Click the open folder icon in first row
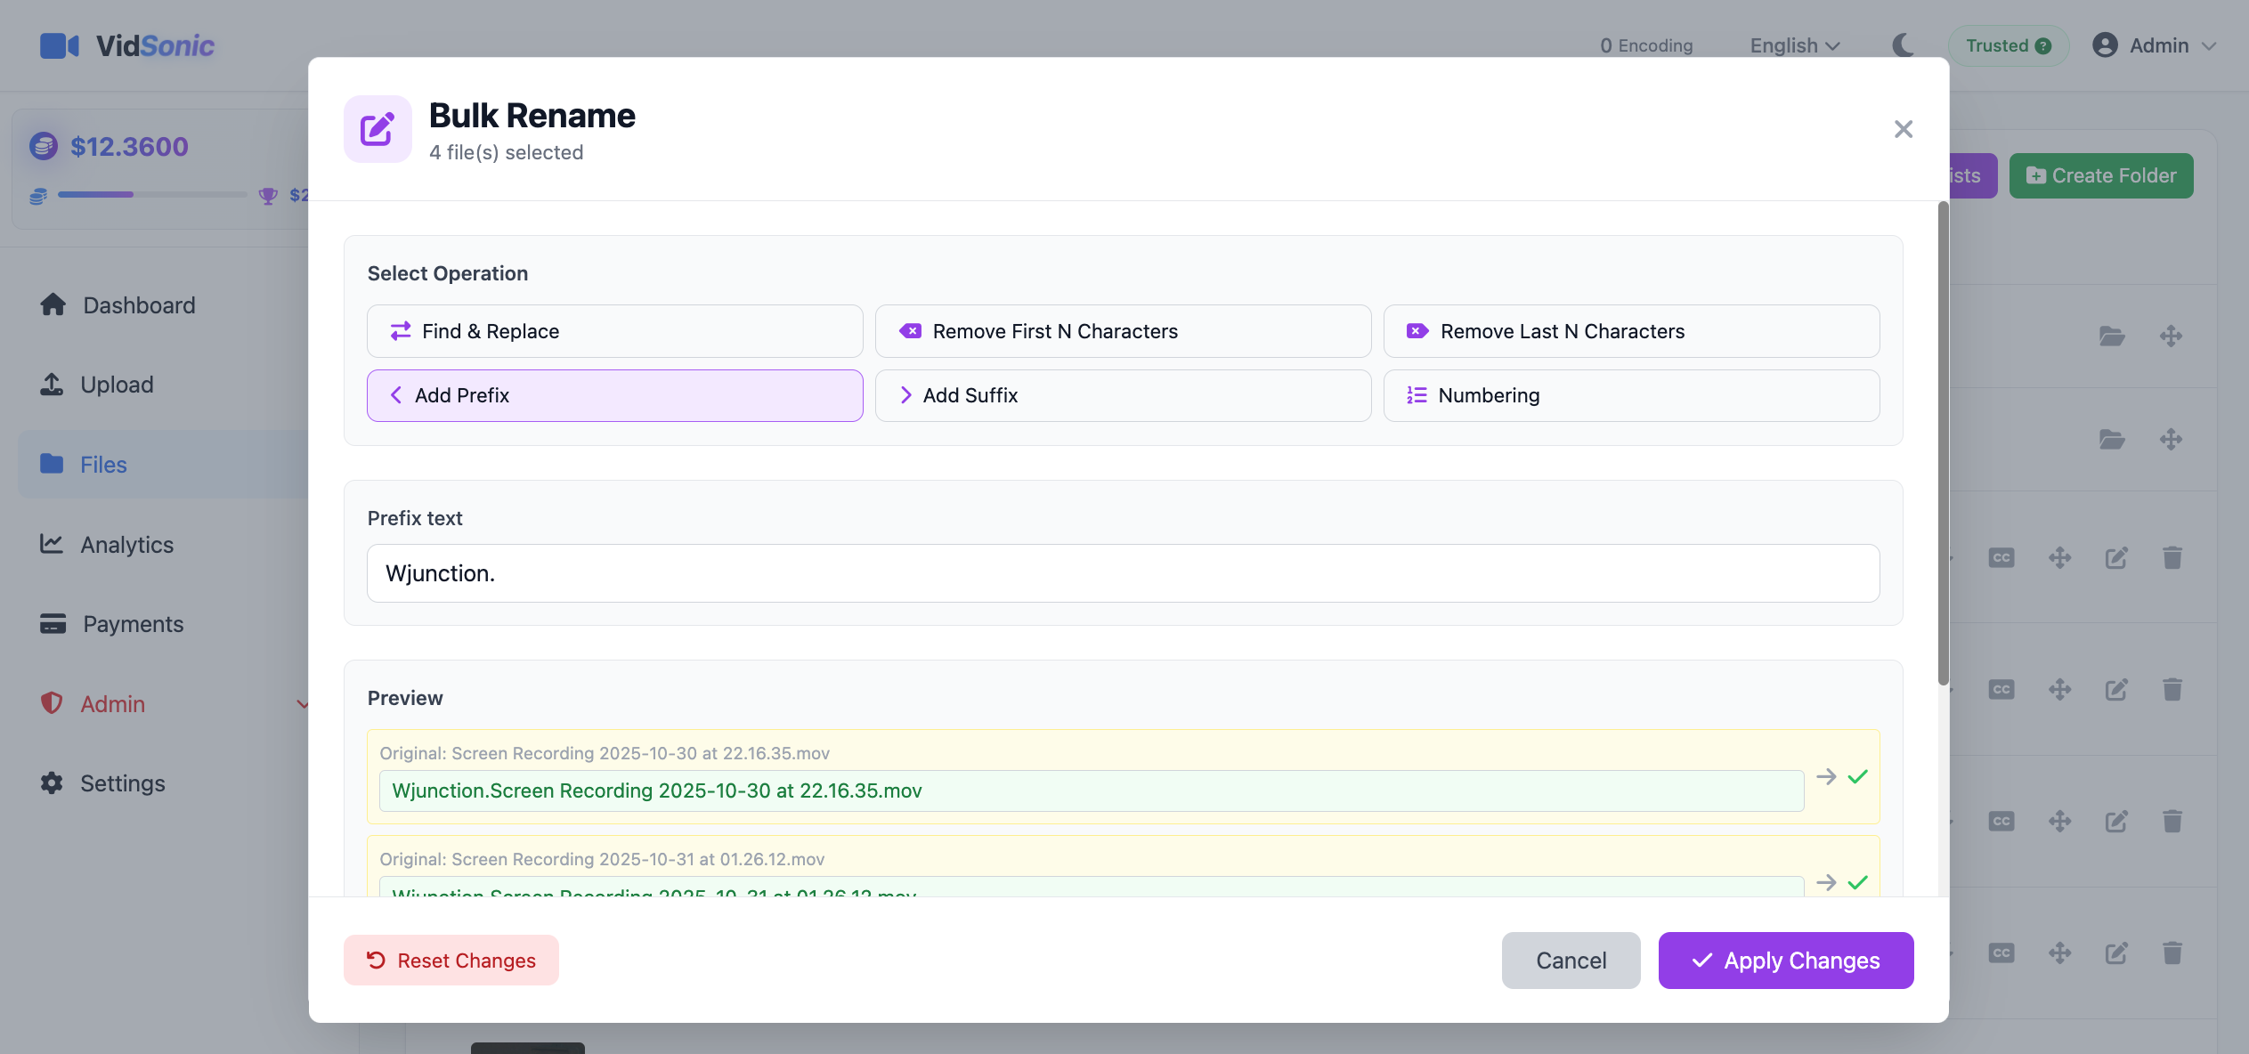This screenshot has height=1054, width=2249. [2111, 336]
